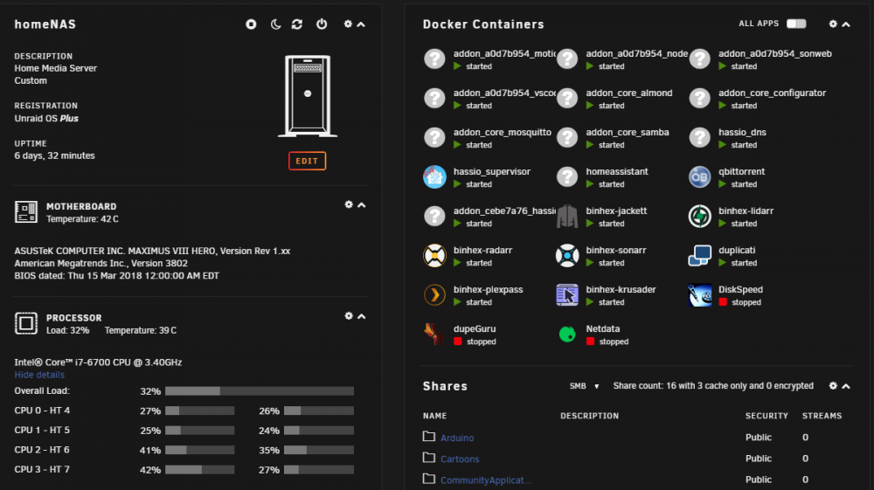Click binhex-radarr container icon
The image size is (874, 490).
click(x=434, y=256)
